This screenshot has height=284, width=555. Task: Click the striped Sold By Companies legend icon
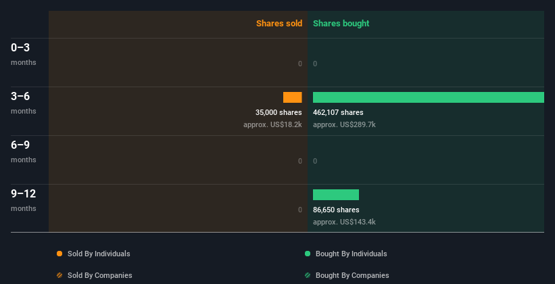[59, 275]
